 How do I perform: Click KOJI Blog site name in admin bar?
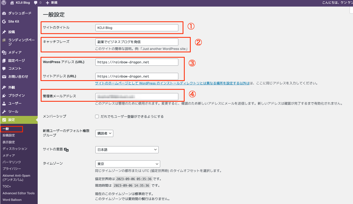(23, 3)
